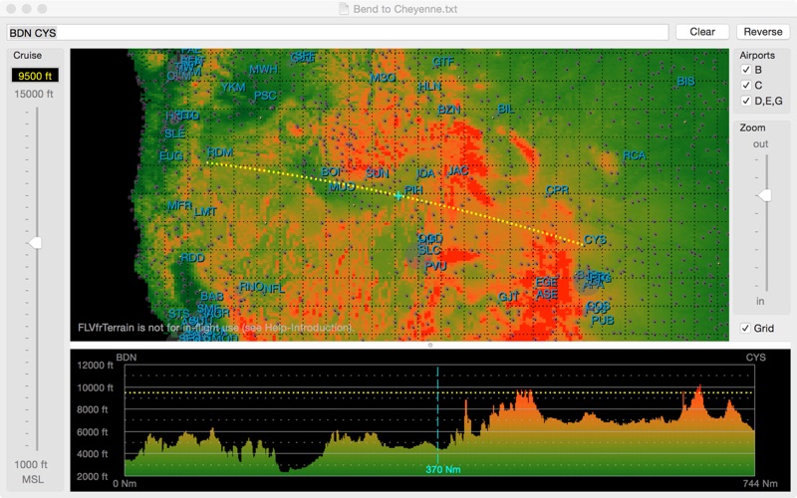Click the 9500 ft cruise altitude field
This screenshot has height=498, width=797.
coord(35,76)
